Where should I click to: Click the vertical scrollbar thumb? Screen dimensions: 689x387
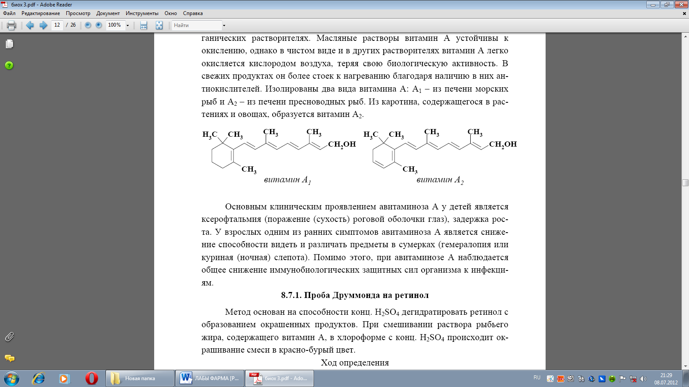(685, 183)
